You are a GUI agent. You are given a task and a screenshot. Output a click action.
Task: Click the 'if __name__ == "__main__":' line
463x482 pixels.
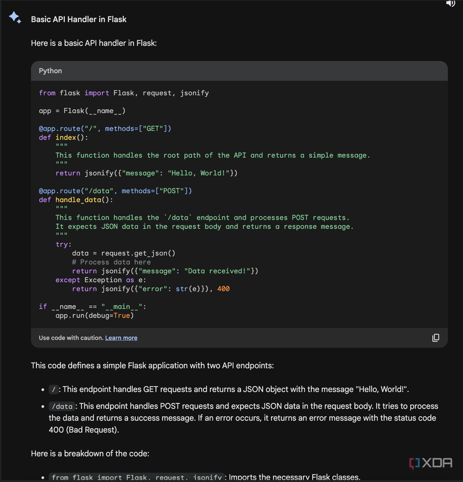[x=93, y=307]
